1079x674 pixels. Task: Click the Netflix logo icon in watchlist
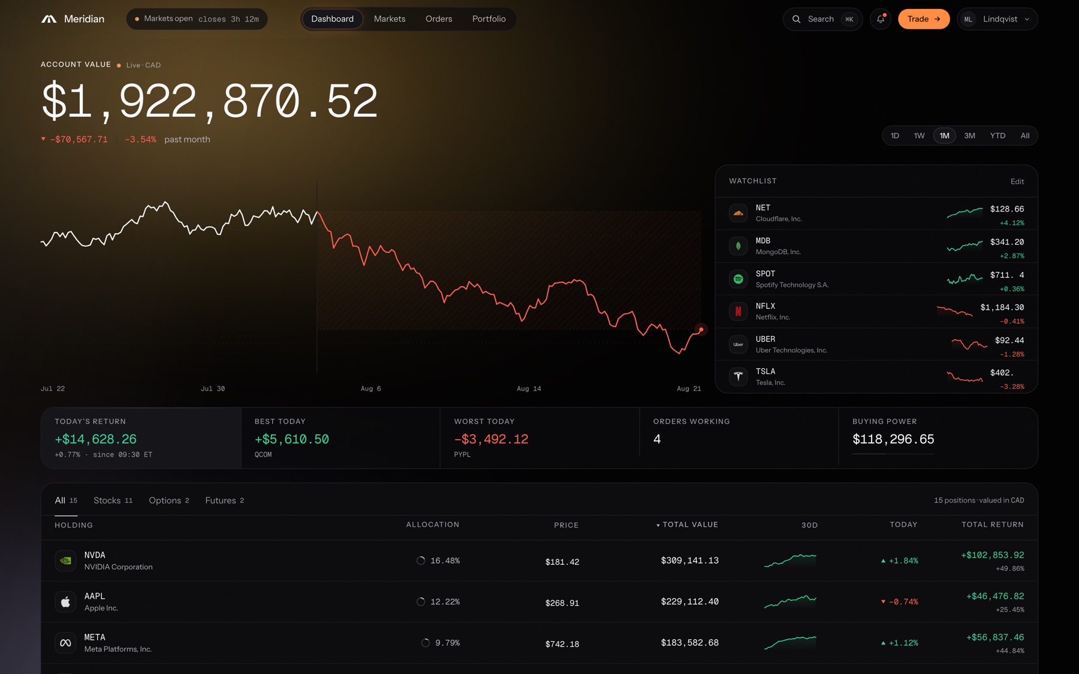[738, 312]
